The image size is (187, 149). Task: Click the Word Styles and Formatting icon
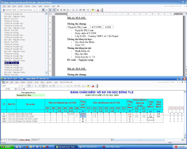point(3,10)
